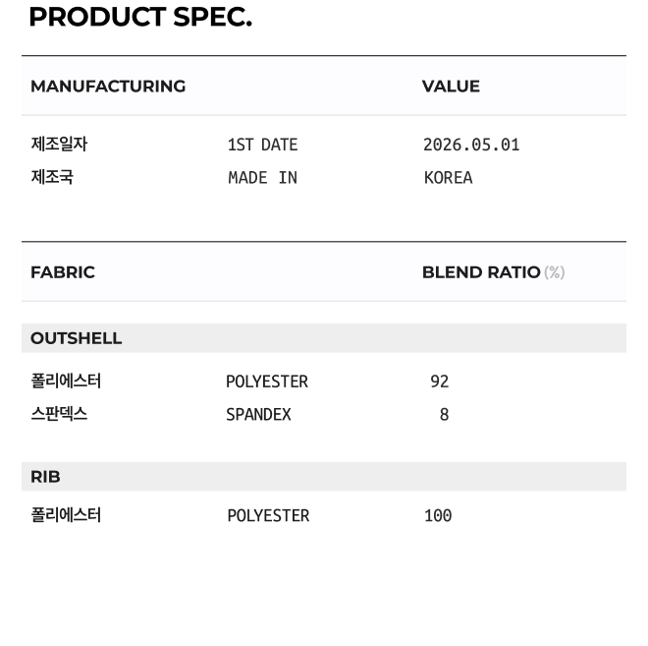
Task: Click the outshell POLYESTER text
Action: [267, 382]
